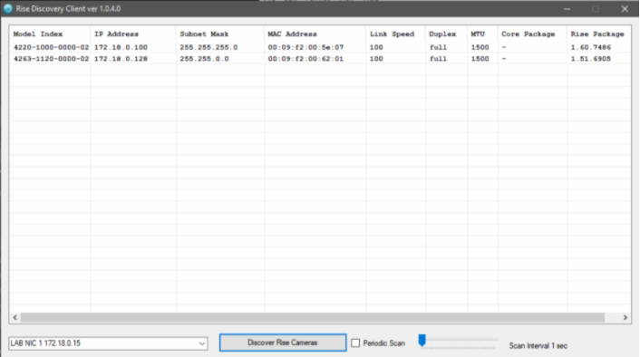Image resolution: width=640 pixels, height=357 pixels.
Task: Select IP address 172.18.0.128 cell
Action: pyautogui.click(x=121, y=59)
